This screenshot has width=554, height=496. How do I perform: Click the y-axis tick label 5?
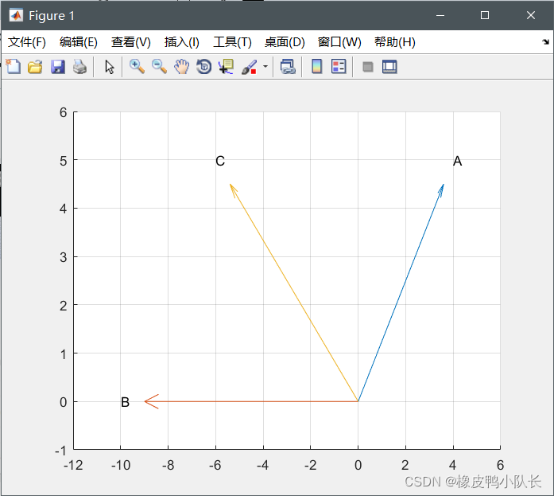63,161
